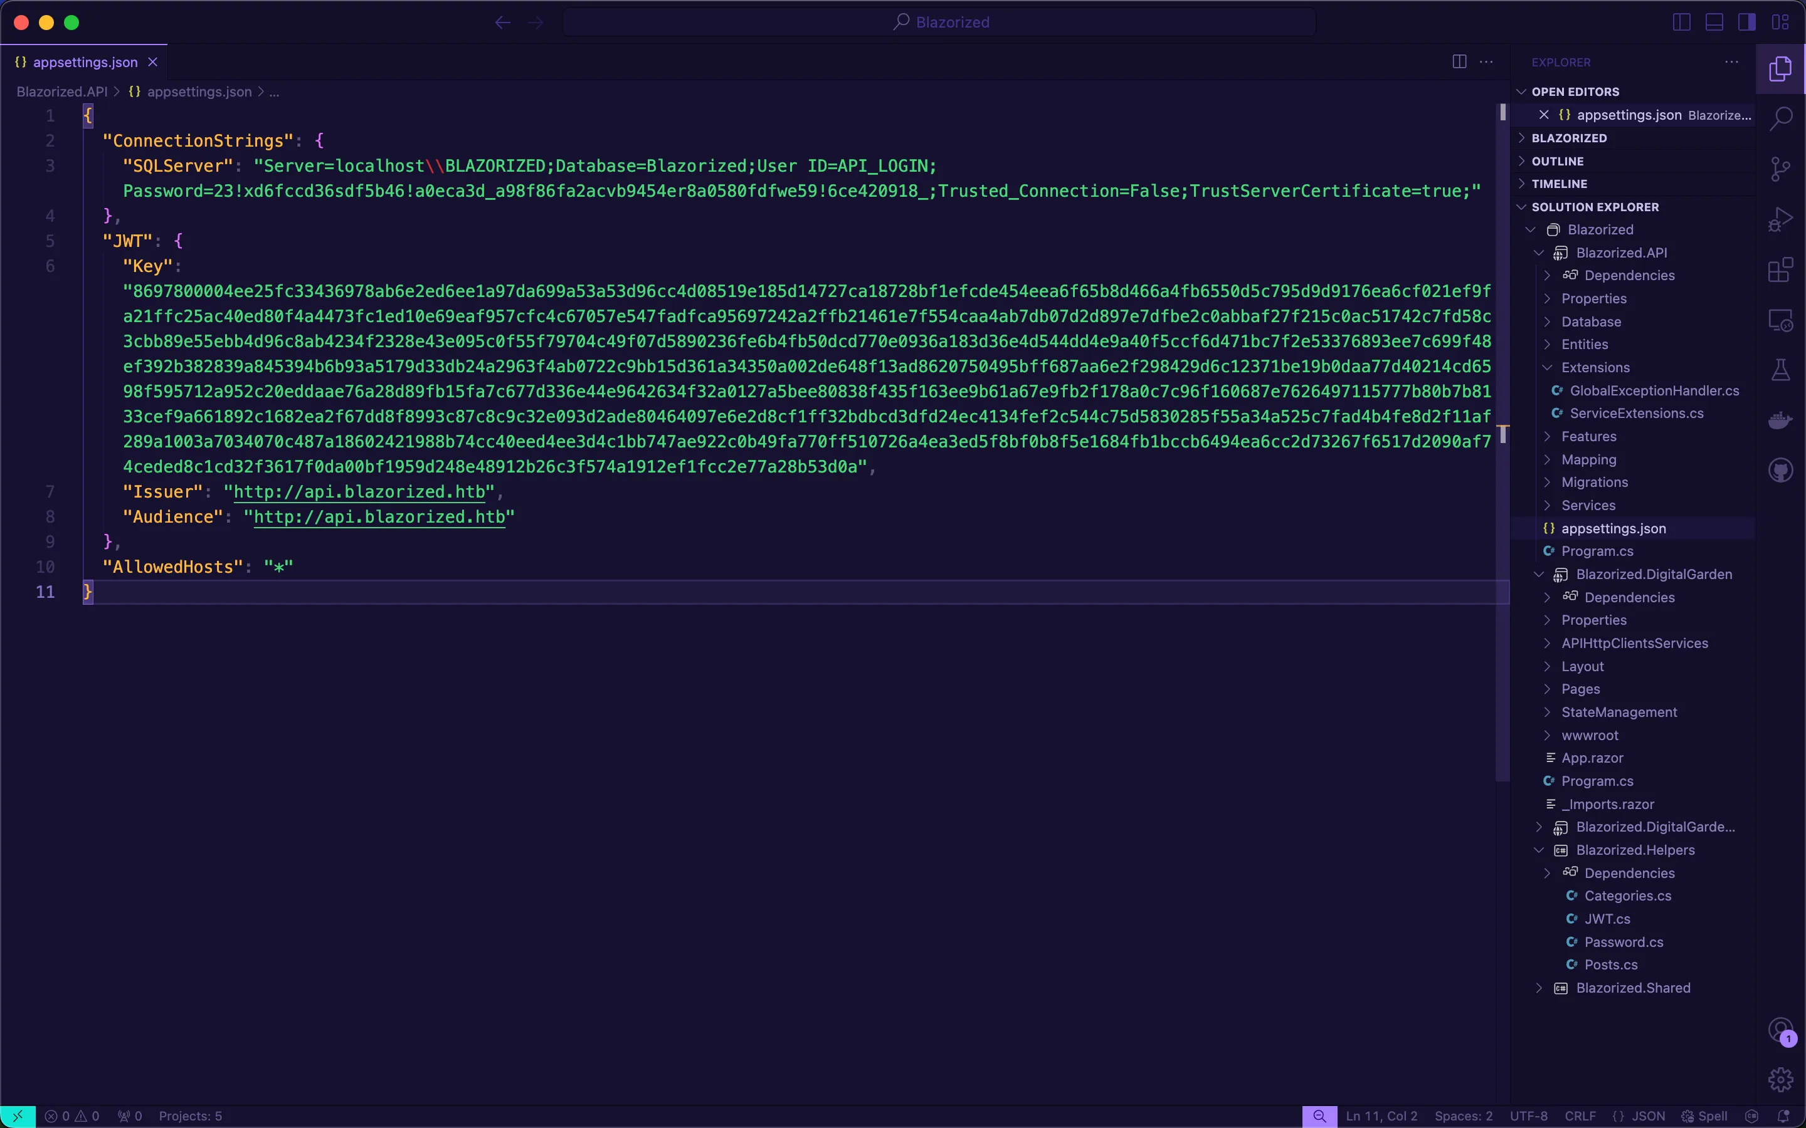Click the notifications bell in status bar
This screenshot has width=1806, height=1128.
tap(1783, 1116)
